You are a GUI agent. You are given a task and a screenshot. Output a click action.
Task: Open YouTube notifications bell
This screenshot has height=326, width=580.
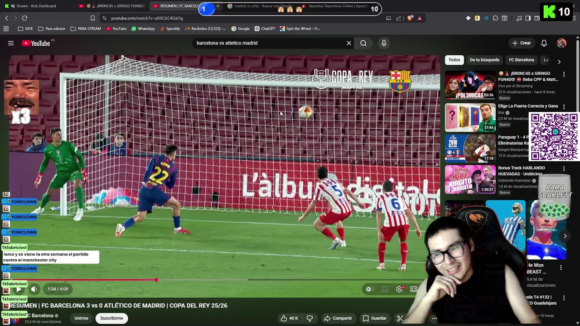(544, 43)
